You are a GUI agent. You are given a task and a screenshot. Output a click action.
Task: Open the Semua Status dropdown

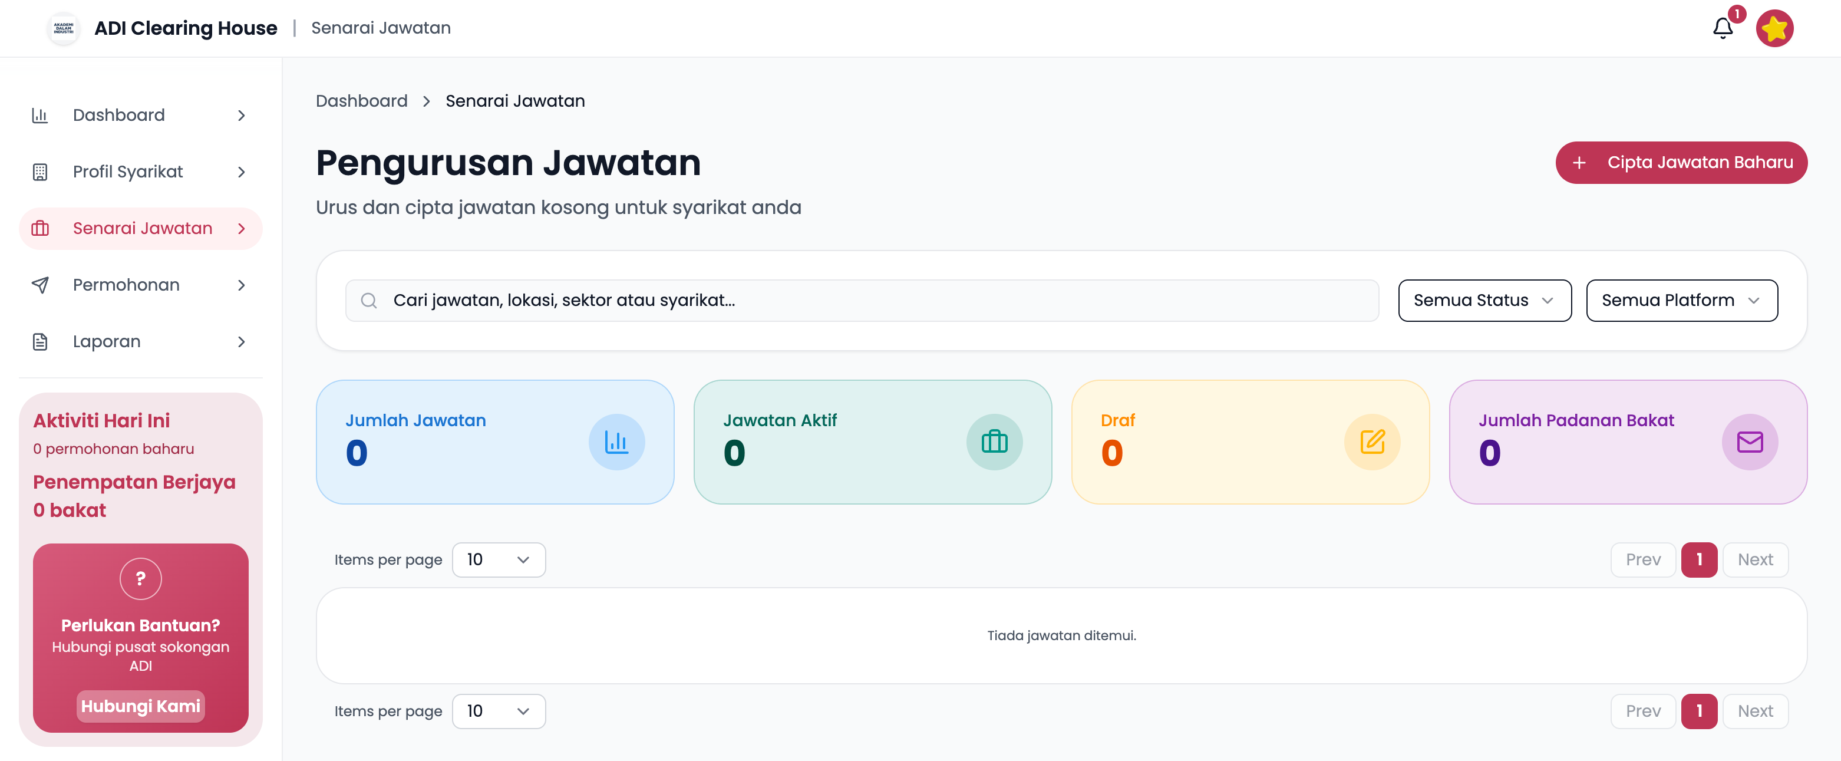1484,301
